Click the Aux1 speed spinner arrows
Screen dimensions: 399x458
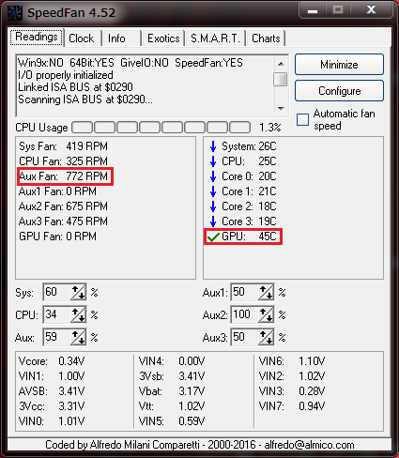pos(266,293)
